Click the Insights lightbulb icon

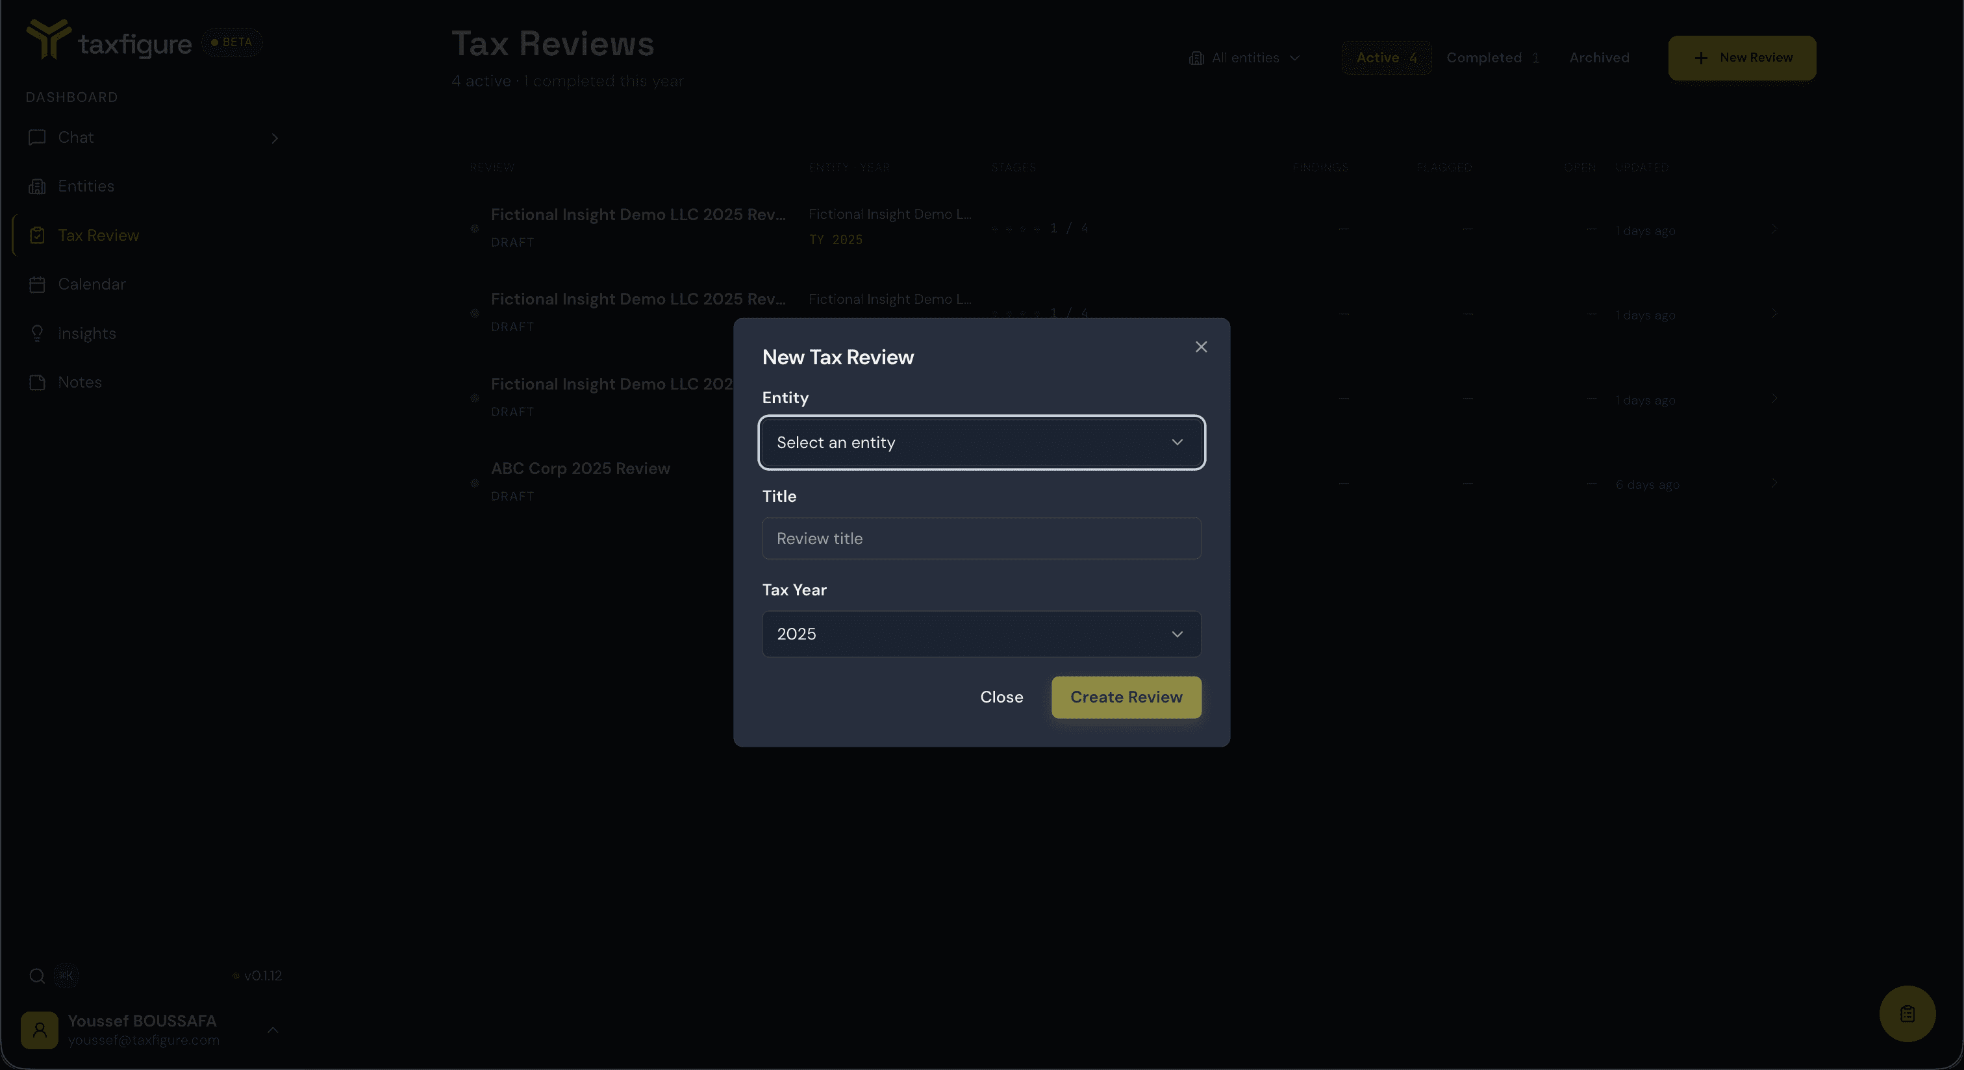(x=36, y=333)
